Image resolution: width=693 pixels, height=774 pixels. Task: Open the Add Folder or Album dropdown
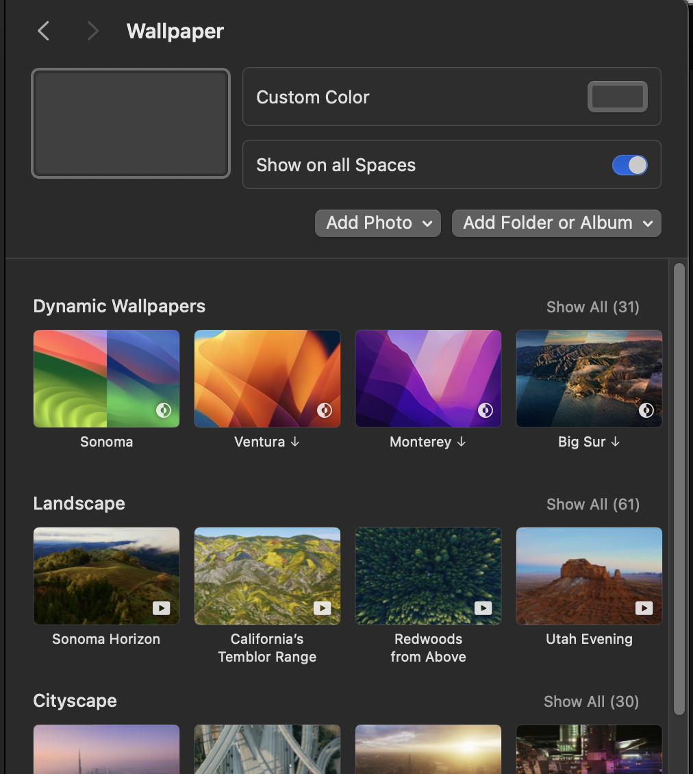[556, 223]
